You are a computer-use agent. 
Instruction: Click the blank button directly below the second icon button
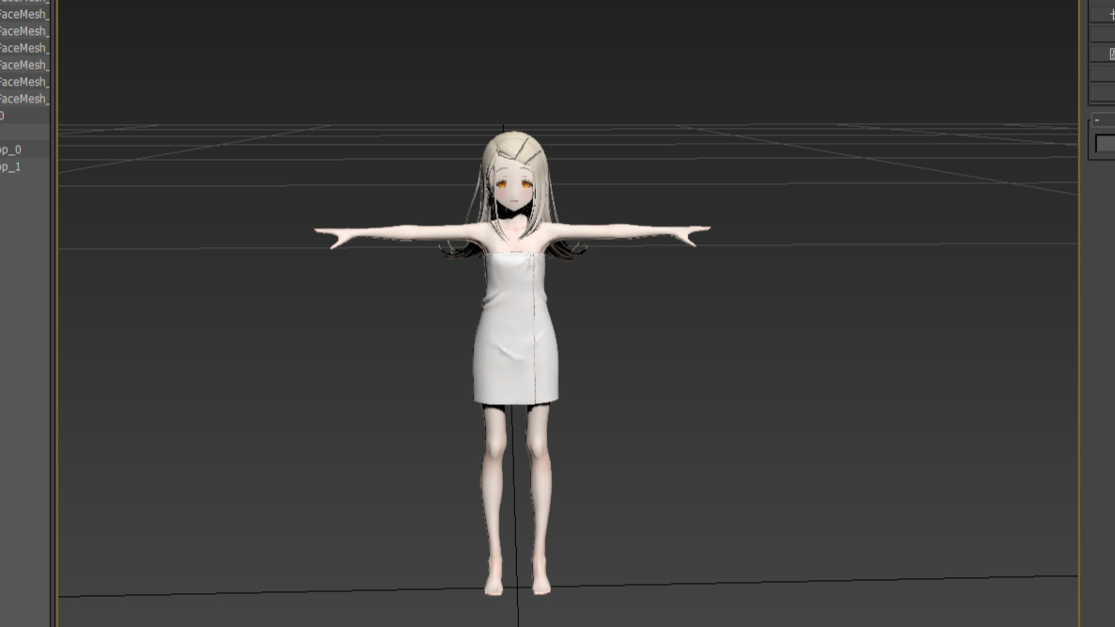coord(1106,73)
